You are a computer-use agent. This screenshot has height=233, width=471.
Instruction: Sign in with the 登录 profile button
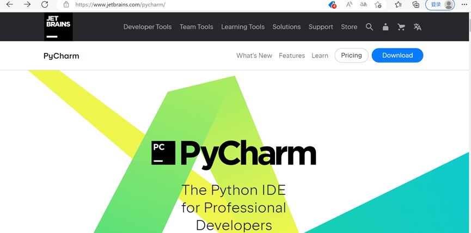point(440,4)
